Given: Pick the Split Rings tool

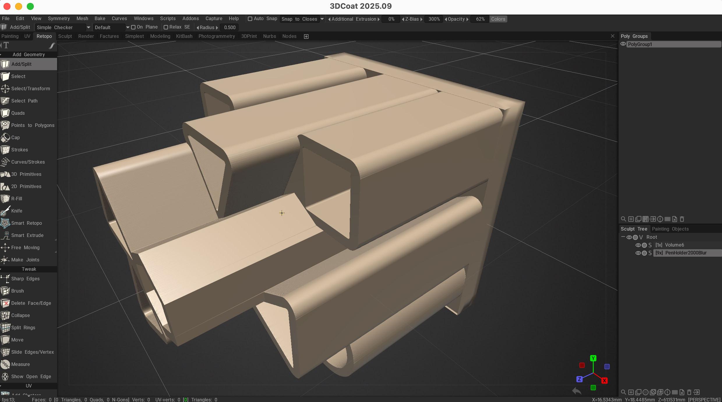Looking at the screenshot, I should pyautogui.click(x=23, y=327).
